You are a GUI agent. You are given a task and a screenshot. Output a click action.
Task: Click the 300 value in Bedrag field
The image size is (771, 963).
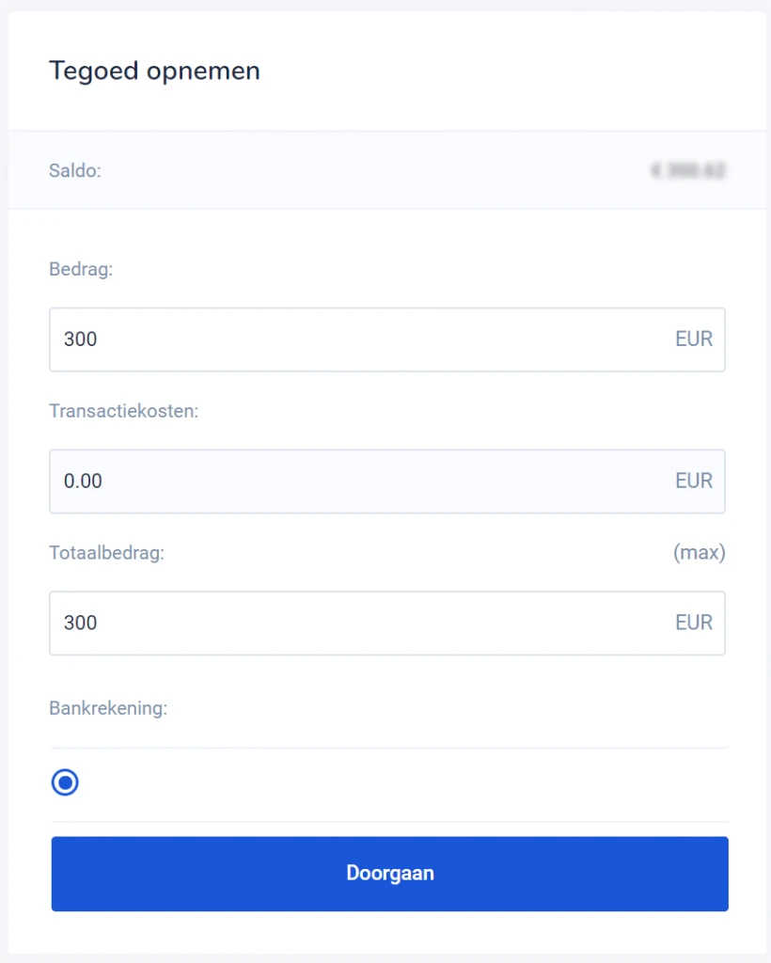point(81,339)
